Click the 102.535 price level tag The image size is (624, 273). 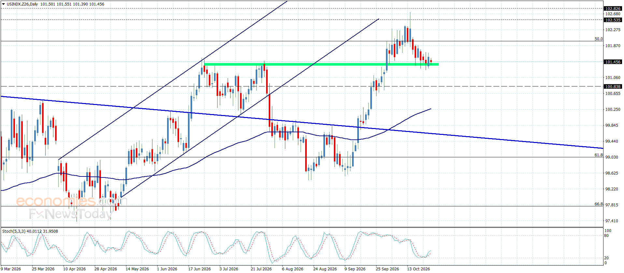[613, 20]
